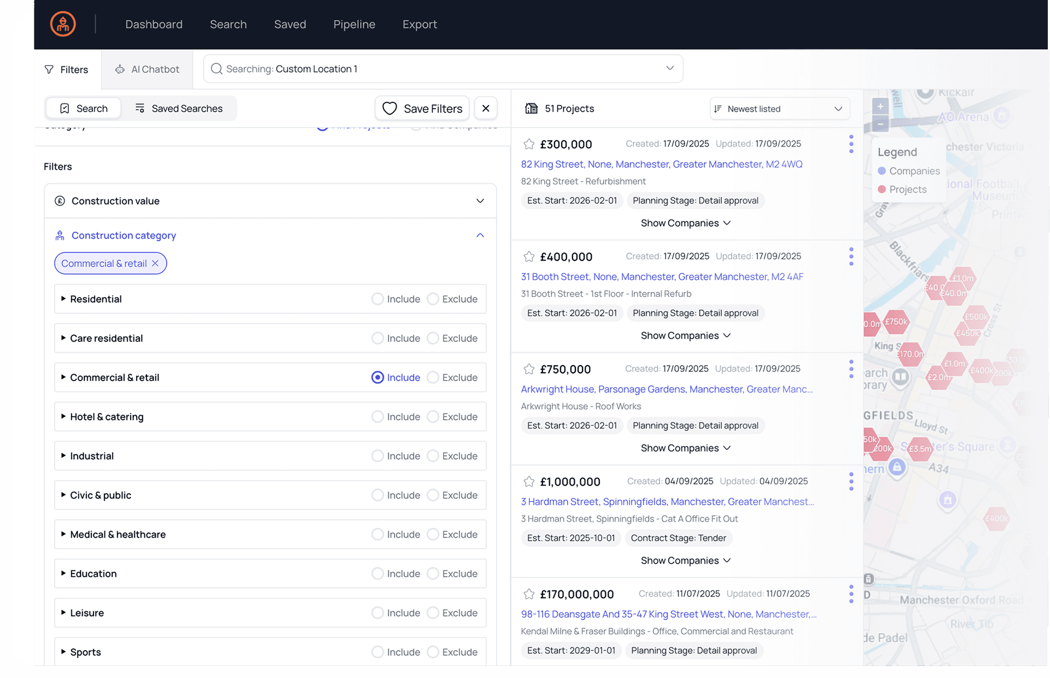This screenshot has height=678, width=1050.
Task: Select Include for Education category
Action: 377,574
